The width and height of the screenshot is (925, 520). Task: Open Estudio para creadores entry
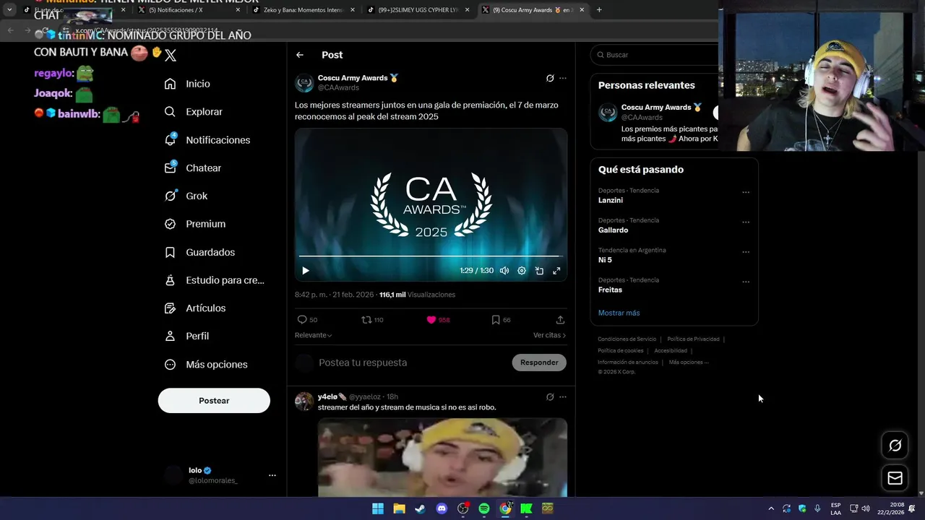(x=215, y=280)
